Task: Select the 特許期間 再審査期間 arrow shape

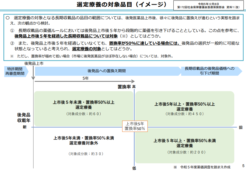Action: [15, 71]
